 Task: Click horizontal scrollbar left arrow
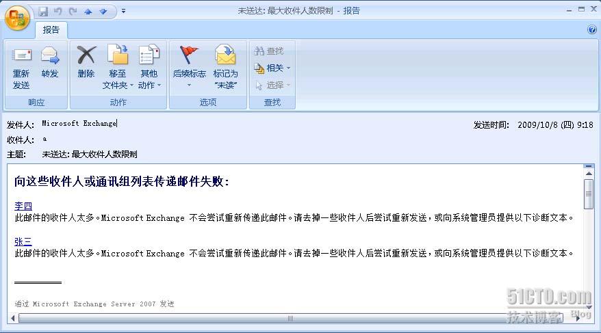pyautogui.click(x=13, y=318)
